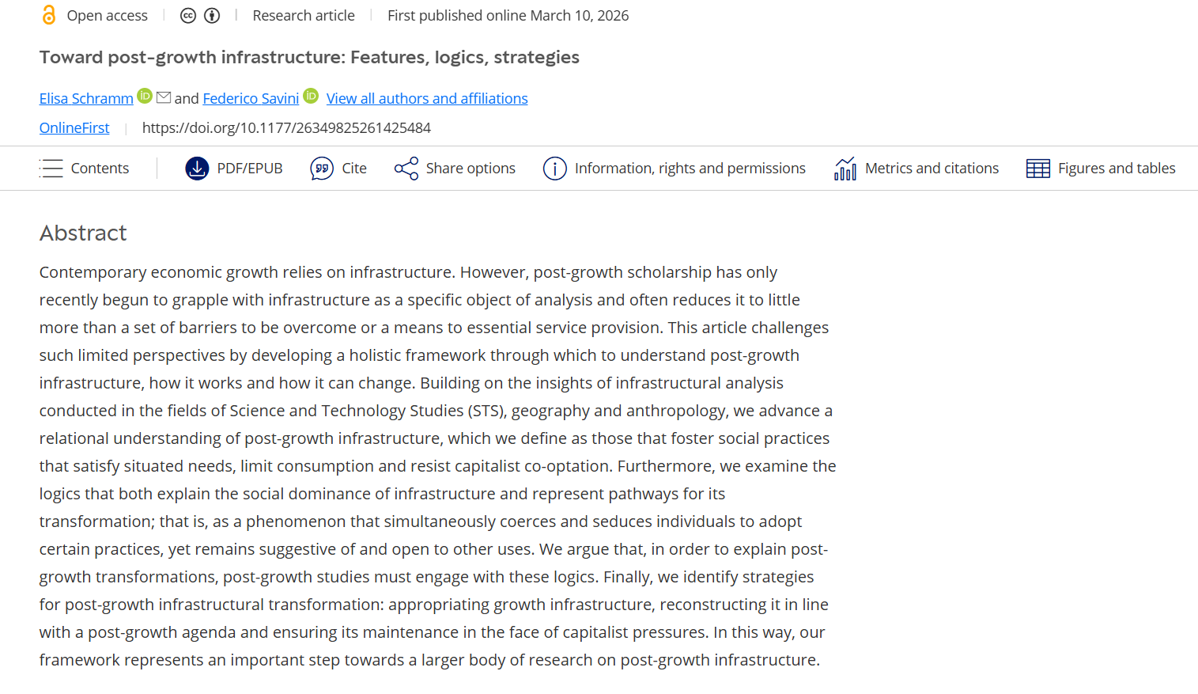Open the OnlineFirst link
Viewport: 1198px width, 694px height.
pyautogui.click(x=74, y=127)
